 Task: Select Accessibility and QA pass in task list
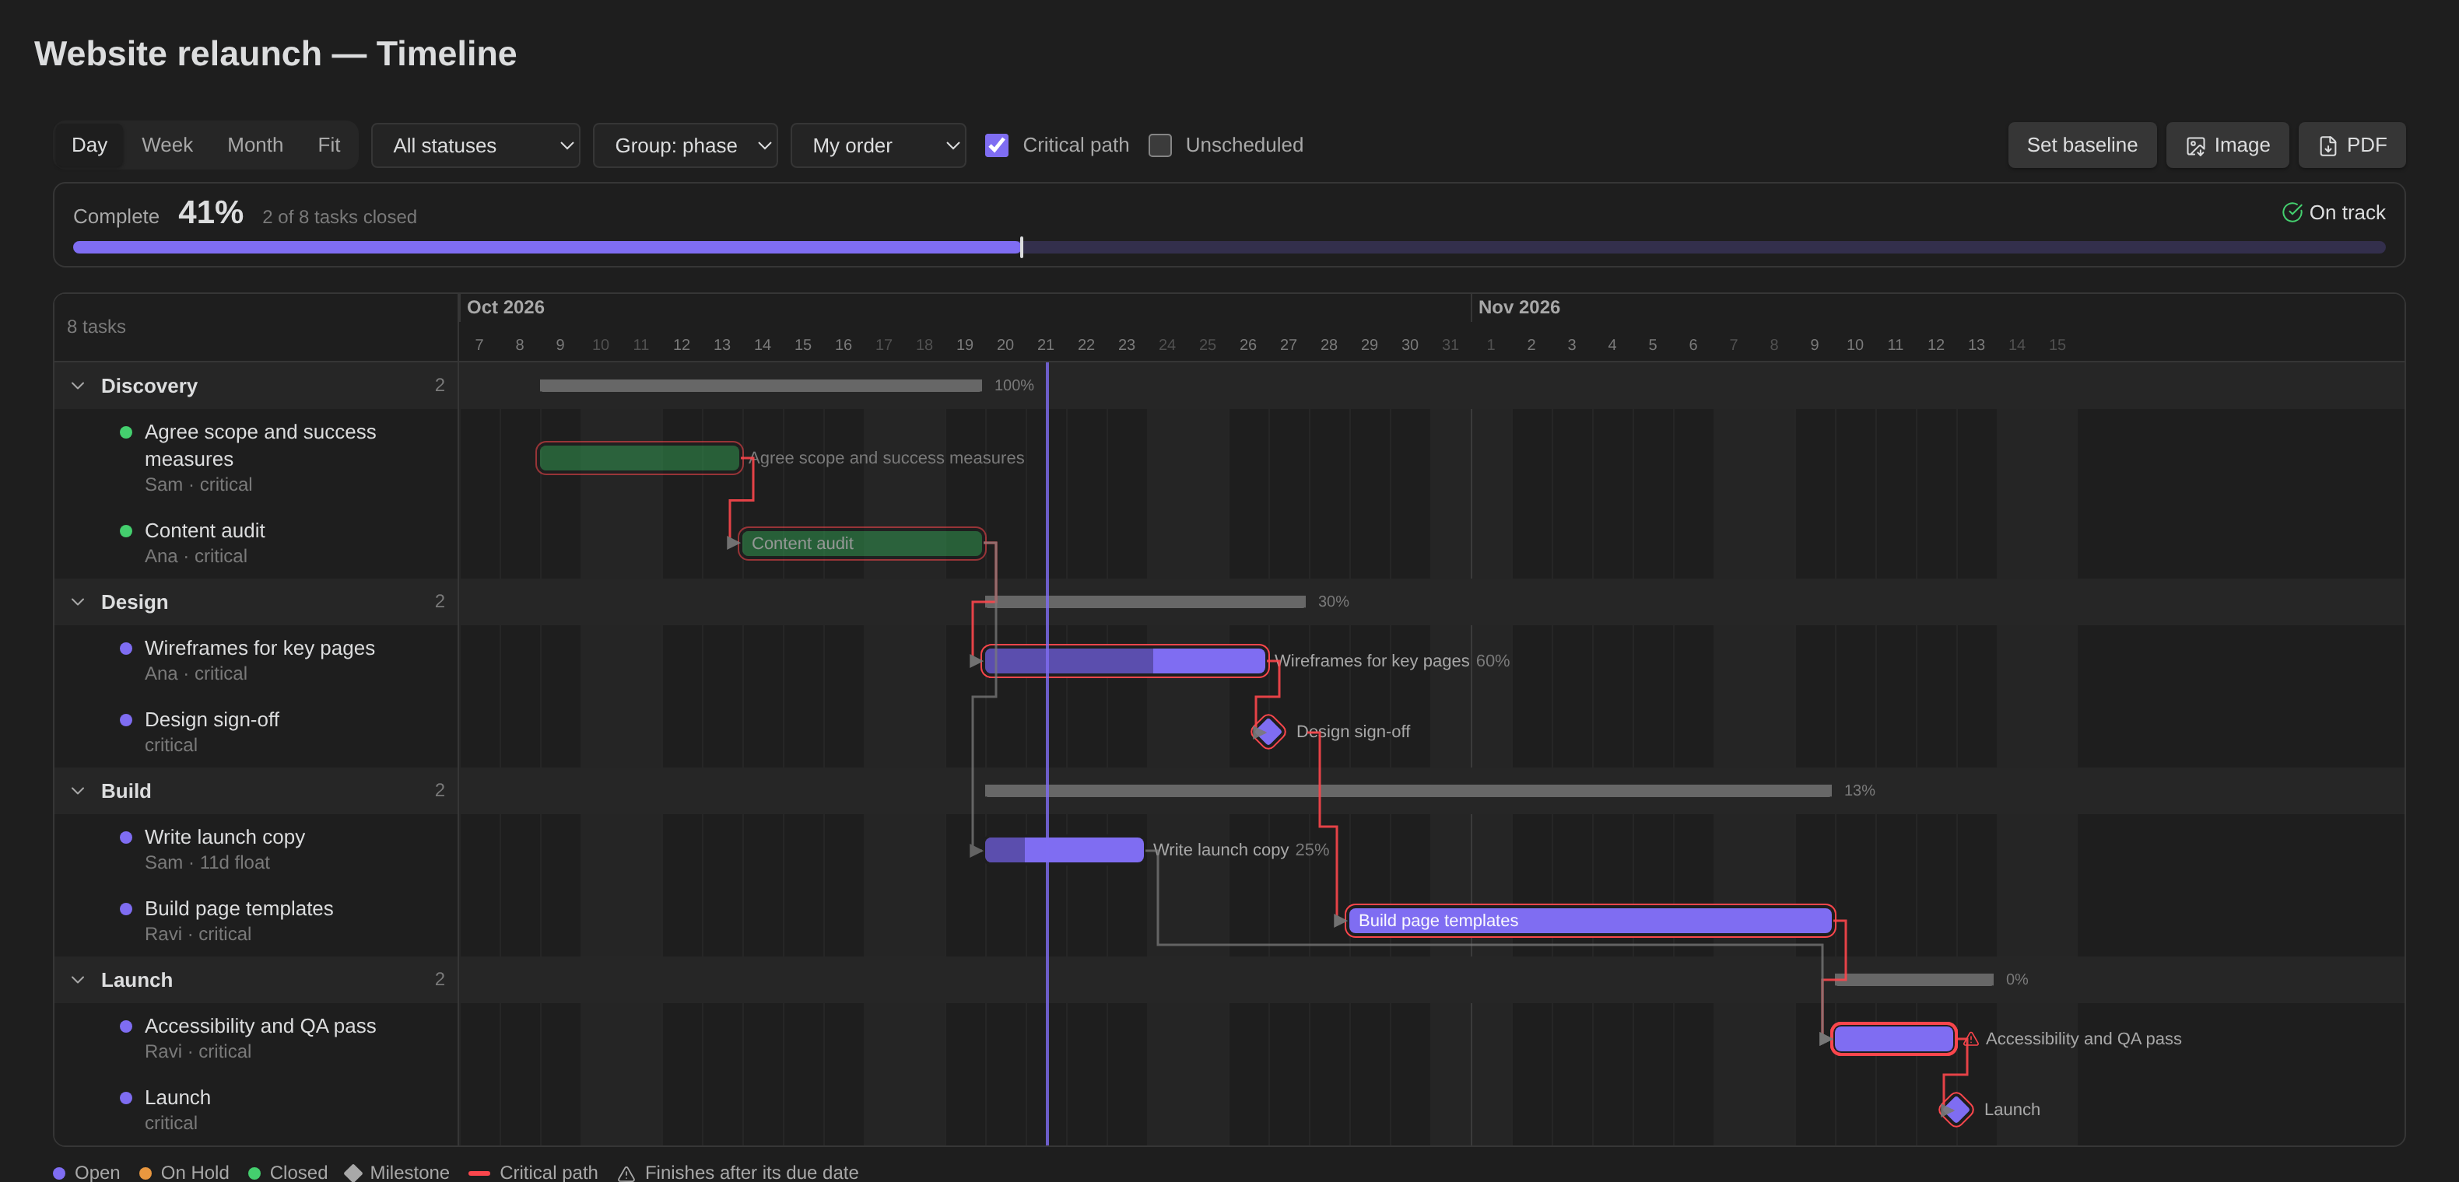tap(256, 1038)
